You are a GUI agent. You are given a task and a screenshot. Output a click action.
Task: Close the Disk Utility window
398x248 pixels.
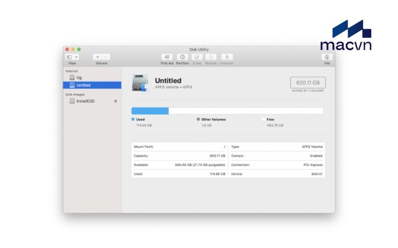click(x=67, y=49)
